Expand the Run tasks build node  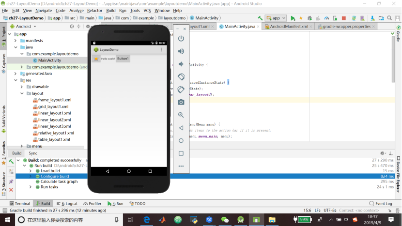click(31, 187)
